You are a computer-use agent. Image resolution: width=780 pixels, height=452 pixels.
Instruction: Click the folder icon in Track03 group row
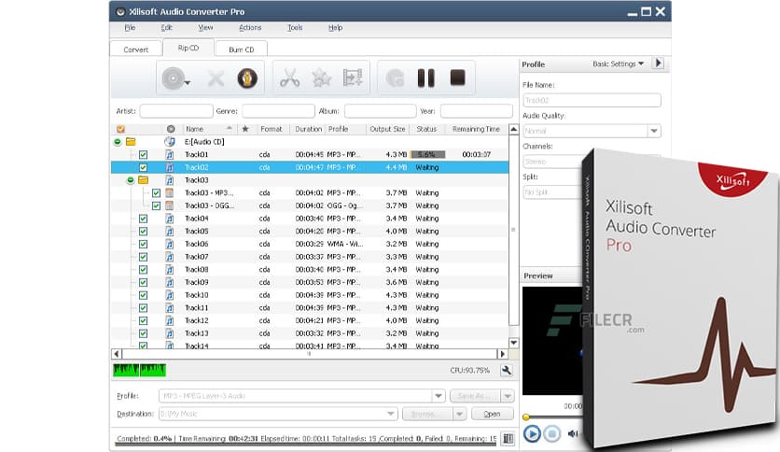[144, 180]
